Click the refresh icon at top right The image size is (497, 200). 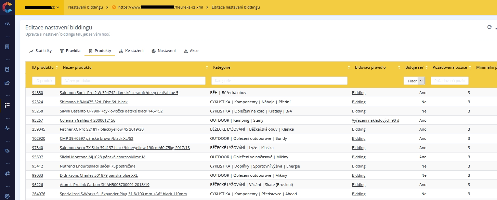pos(489,27)
